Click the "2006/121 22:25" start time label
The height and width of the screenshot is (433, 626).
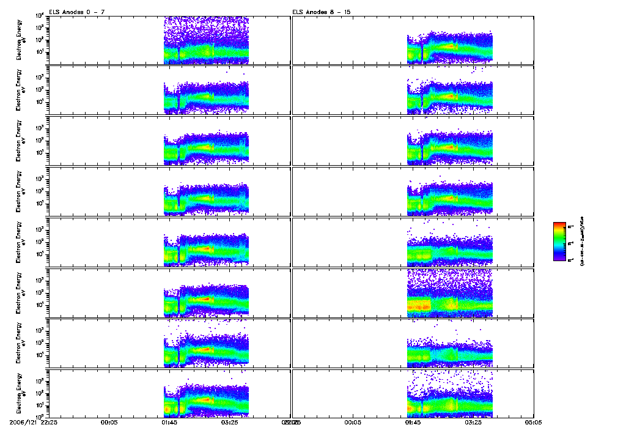[33, 422]
